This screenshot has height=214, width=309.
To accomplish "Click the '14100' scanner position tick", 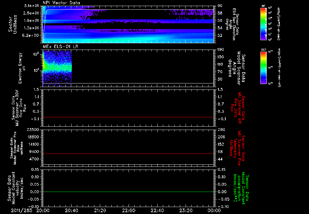I will pos(33,144).
